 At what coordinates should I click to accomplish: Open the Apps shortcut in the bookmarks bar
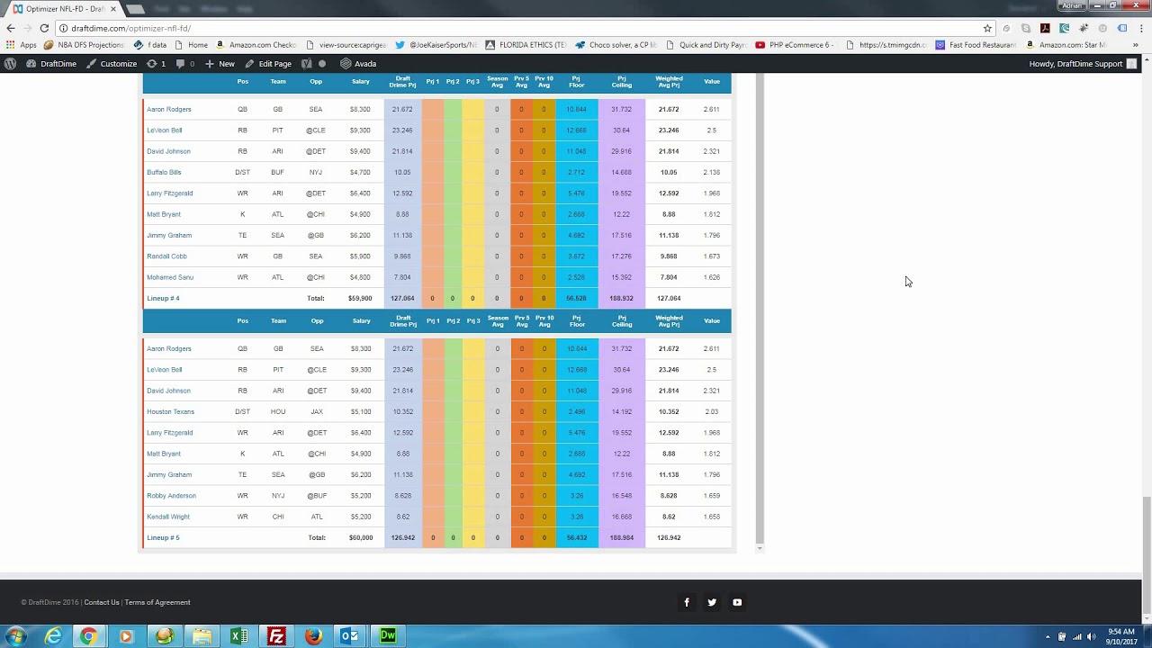22,45
